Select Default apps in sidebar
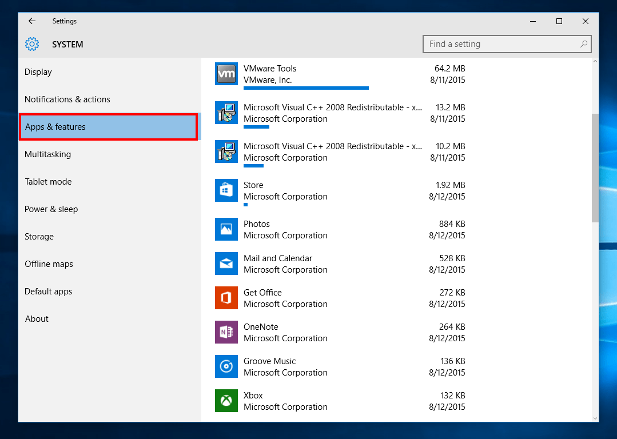The width and height of the screenshot is (617, 439). point(49,292)
